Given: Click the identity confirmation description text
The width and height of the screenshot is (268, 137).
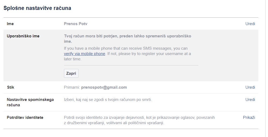Looking at the screenshot, I should (x=139, y=120).
